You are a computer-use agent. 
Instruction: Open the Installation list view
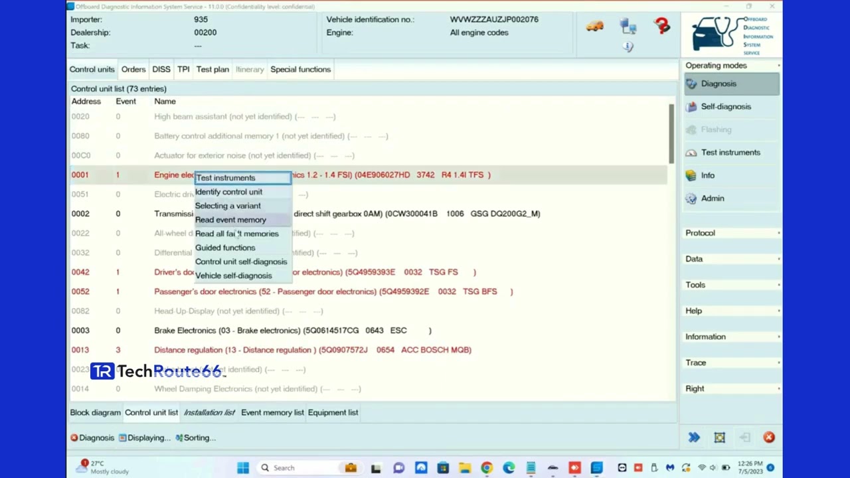209,412
